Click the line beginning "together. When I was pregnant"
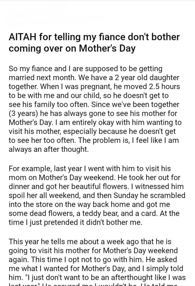195x286 pixels. click(94, 87)
